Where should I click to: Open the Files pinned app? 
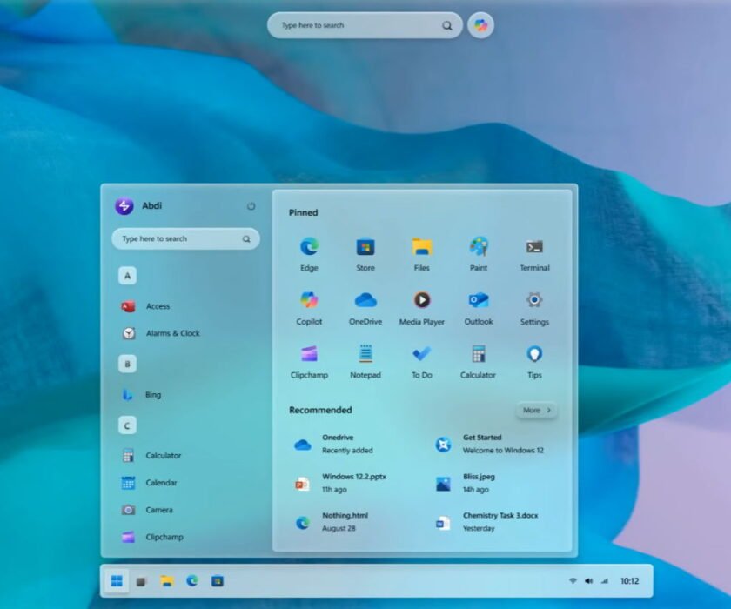tap(422, 254)
